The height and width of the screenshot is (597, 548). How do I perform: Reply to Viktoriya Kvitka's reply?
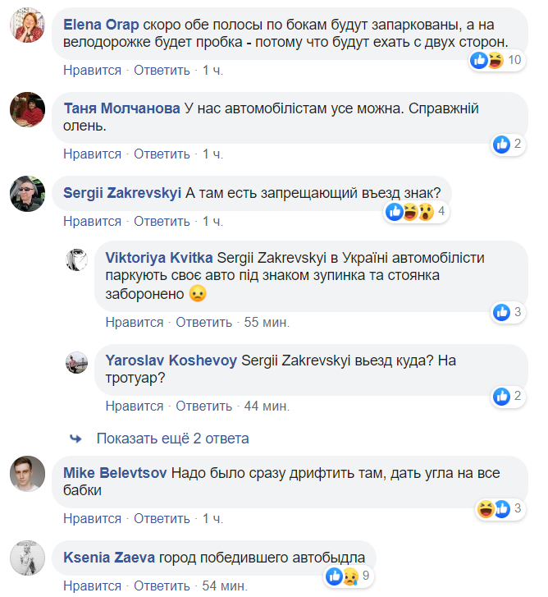(x=204, y=322)
